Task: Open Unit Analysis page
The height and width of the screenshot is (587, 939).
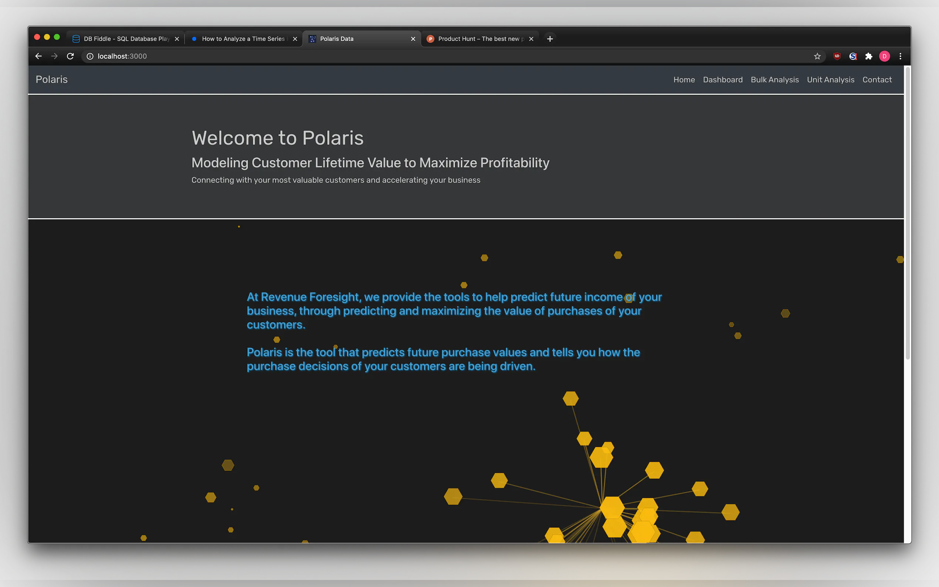Action: [x=830, y=79]
